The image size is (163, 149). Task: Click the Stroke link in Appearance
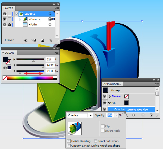pos(117,96)
